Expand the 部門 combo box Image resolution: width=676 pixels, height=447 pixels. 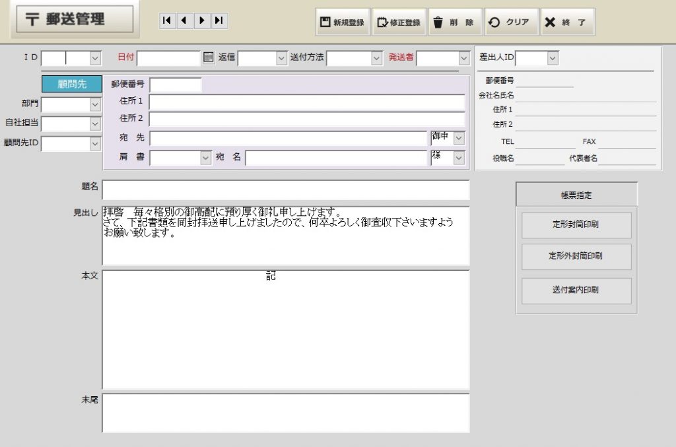click(x=95, y=105)
